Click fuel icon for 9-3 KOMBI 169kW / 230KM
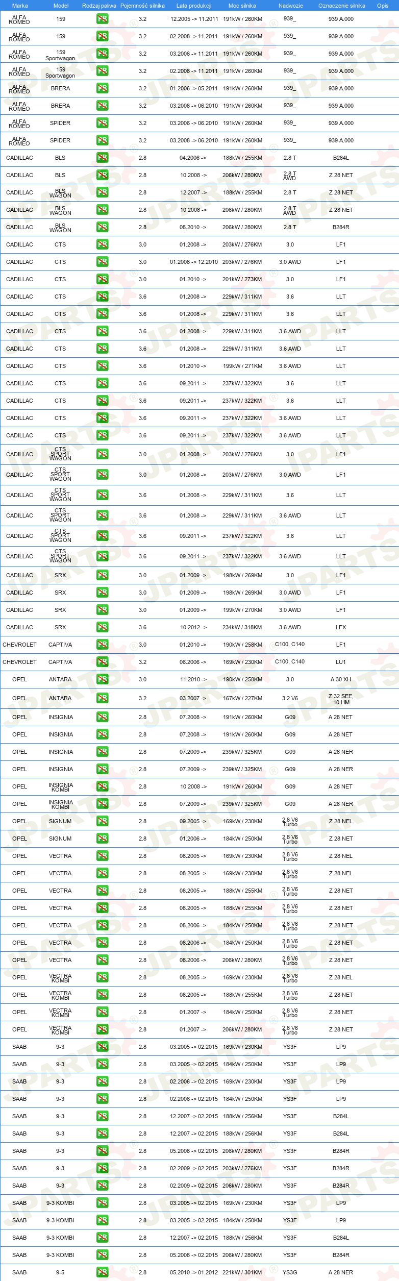The image size is (399, 1281). [x=102, y=1203]
